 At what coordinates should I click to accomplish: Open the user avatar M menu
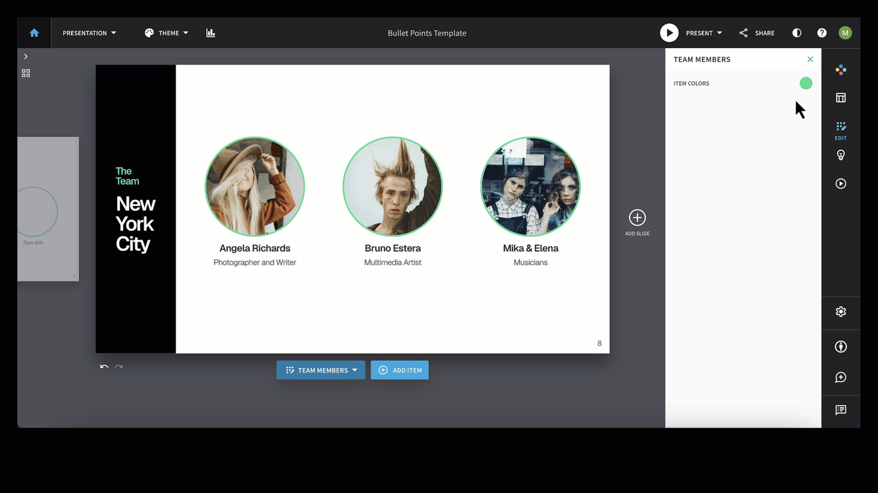point(845,33)
